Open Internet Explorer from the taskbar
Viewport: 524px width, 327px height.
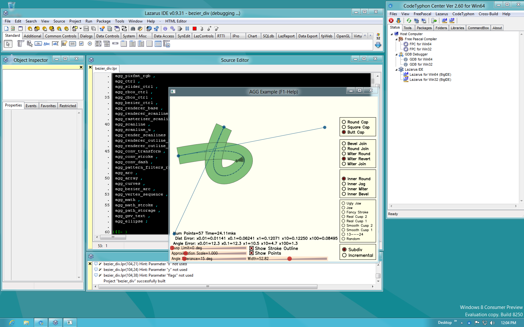12,323
